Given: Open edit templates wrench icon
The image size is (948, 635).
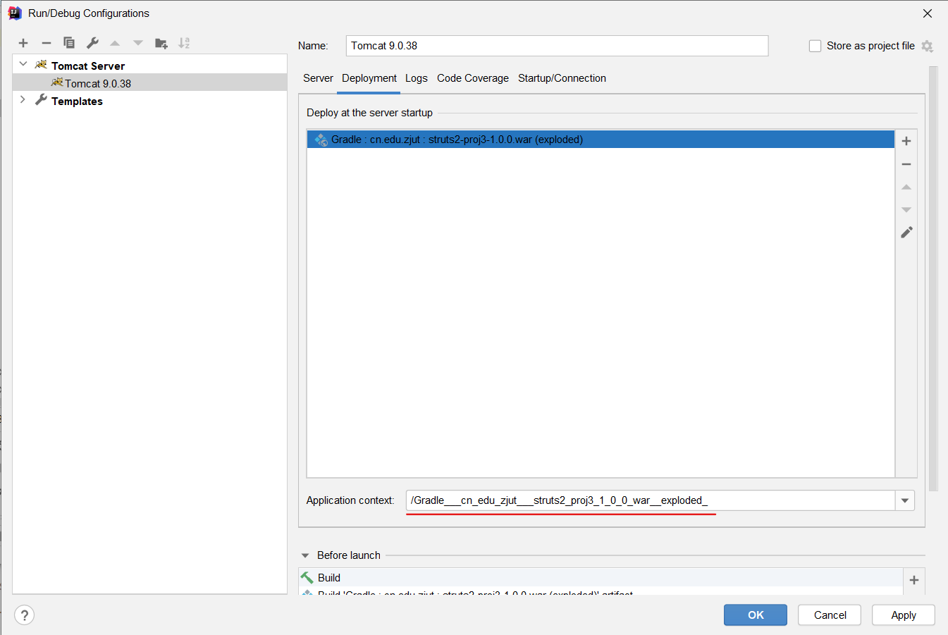Looking at the screenshot, I should 92,43.
